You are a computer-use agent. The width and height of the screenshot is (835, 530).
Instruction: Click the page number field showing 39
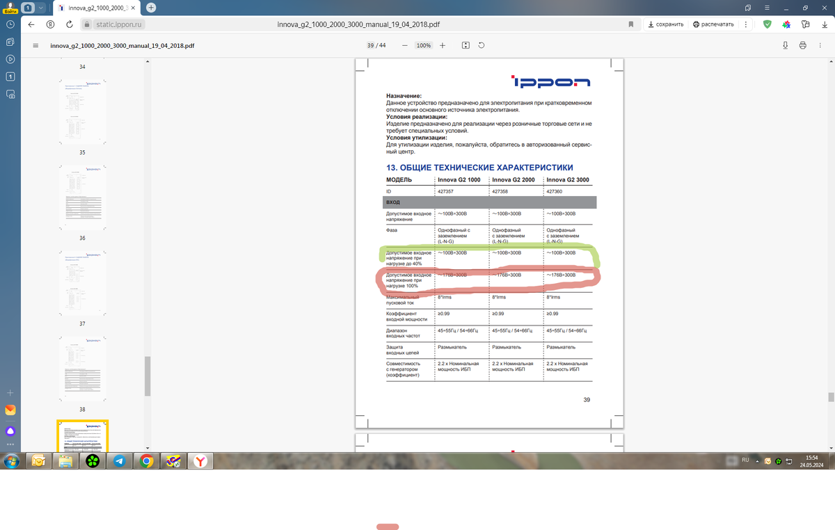[371, 45]
